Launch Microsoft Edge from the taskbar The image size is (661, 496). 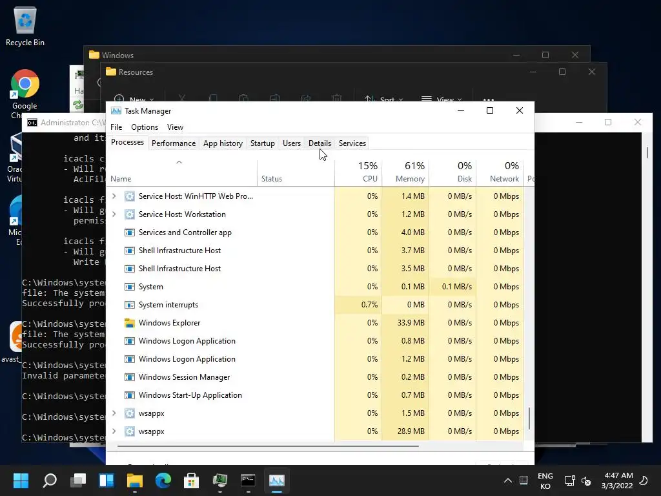tap(163, 480)
